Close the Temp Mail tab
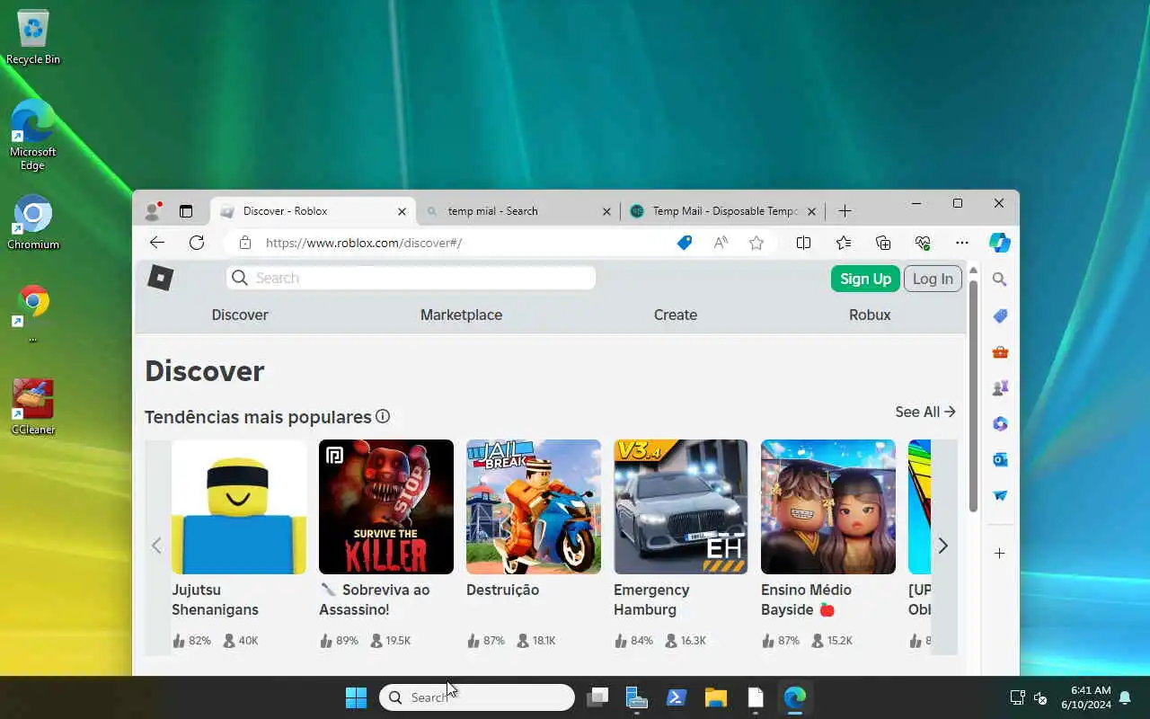1150x719 pixels. [x=811, y=212]
